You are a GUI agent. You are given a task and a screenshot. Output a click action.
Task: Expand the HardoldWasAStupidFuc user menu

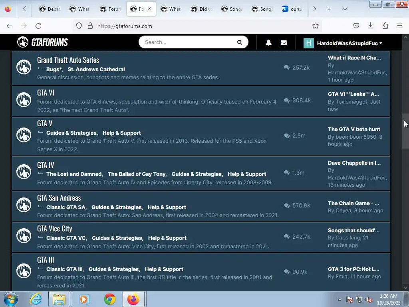(349, 43)
